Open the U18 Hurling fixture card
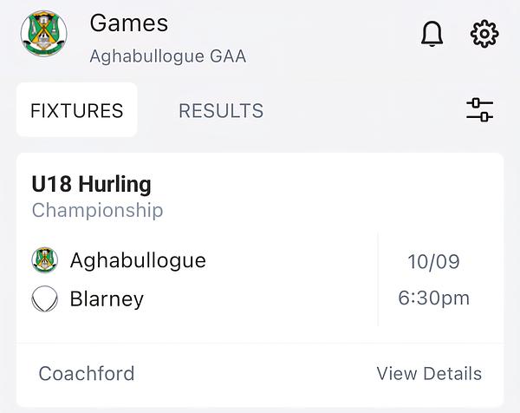Screen dimensions: 520x413 [260, 280]
